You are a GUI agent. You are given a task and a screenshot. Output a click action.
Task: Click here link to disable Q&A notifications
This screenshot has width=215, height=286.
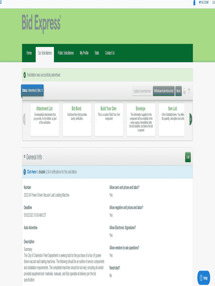(x=31, y=172)
